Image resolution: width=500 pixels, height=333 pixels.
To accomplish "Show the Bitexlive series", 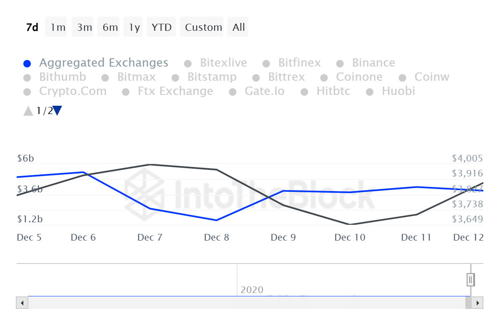I will 223,63.
